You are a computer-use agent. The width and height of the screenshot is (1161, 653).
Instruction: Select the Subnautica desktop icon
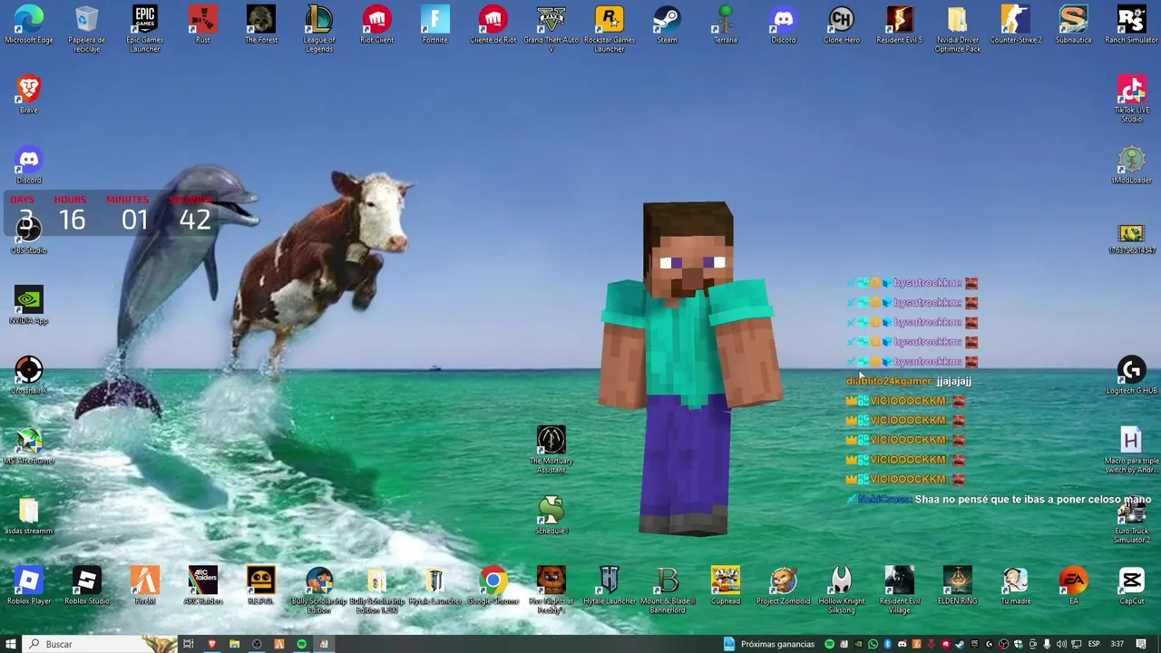1074,25
